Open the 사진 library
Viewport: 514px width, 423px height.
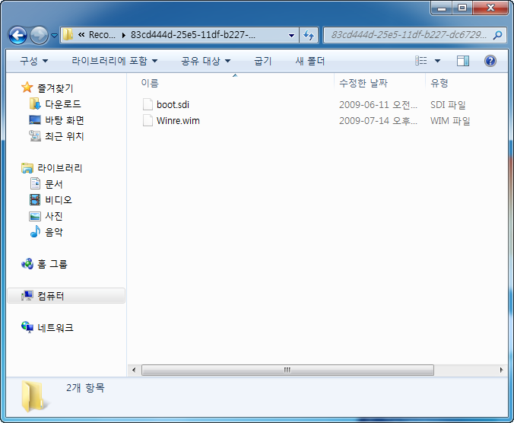click(54, 216)
